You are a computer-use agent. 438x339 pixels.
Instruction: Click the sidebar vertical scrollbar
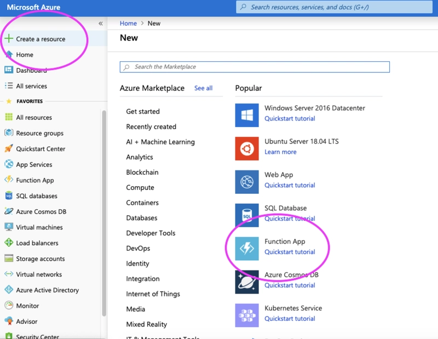click(104, 213)
